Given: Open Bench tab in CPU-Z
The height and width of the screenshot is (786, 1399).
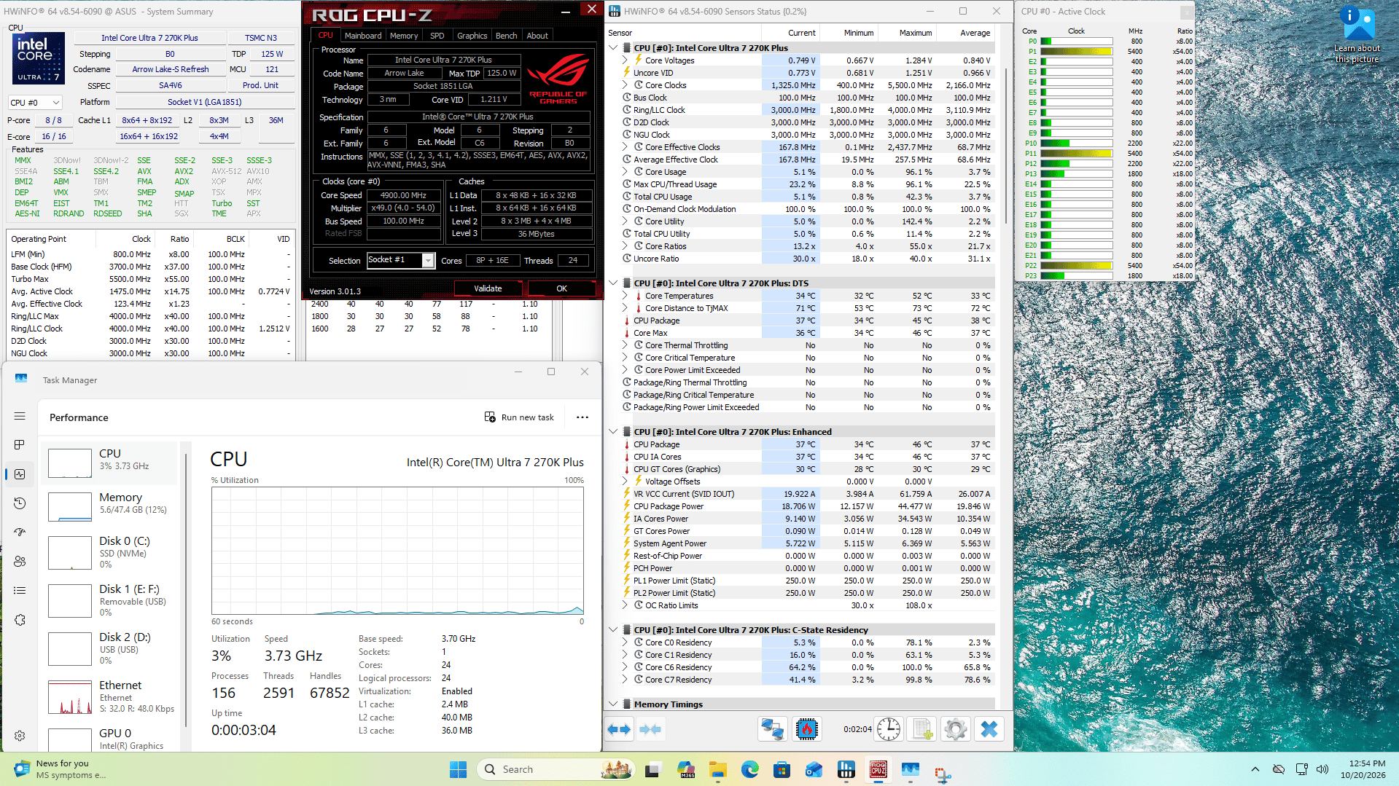Looking at the screenshot, I should coord(507,36).
